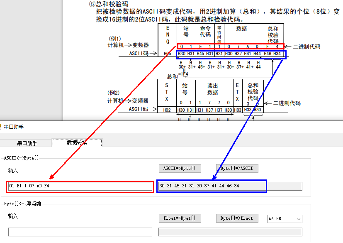
Task: Click the 输入 label in the ASCII group
Action: click(x=13, y=170)
